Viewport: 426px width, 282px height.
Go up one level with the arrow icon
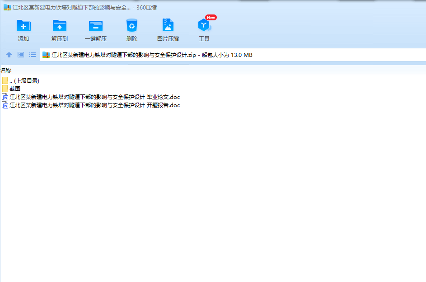pyautogui.click(x=9, y=55)
